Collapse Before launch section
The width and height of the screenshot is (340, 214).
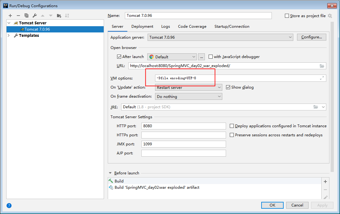[110, 173]
